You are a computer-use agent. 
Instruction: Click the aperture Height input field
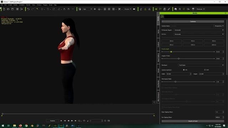[211, 74]
